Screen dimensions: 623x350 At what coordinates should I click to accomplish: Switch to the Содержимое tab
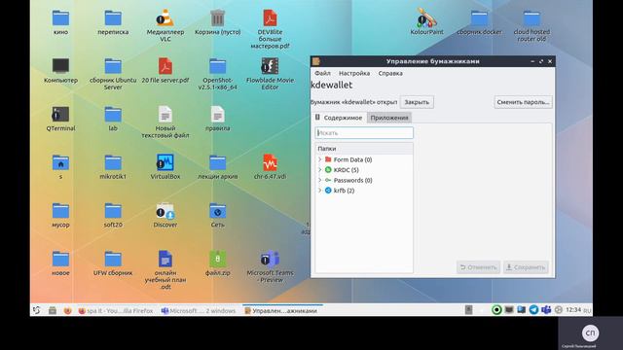[x=339, y=118]
